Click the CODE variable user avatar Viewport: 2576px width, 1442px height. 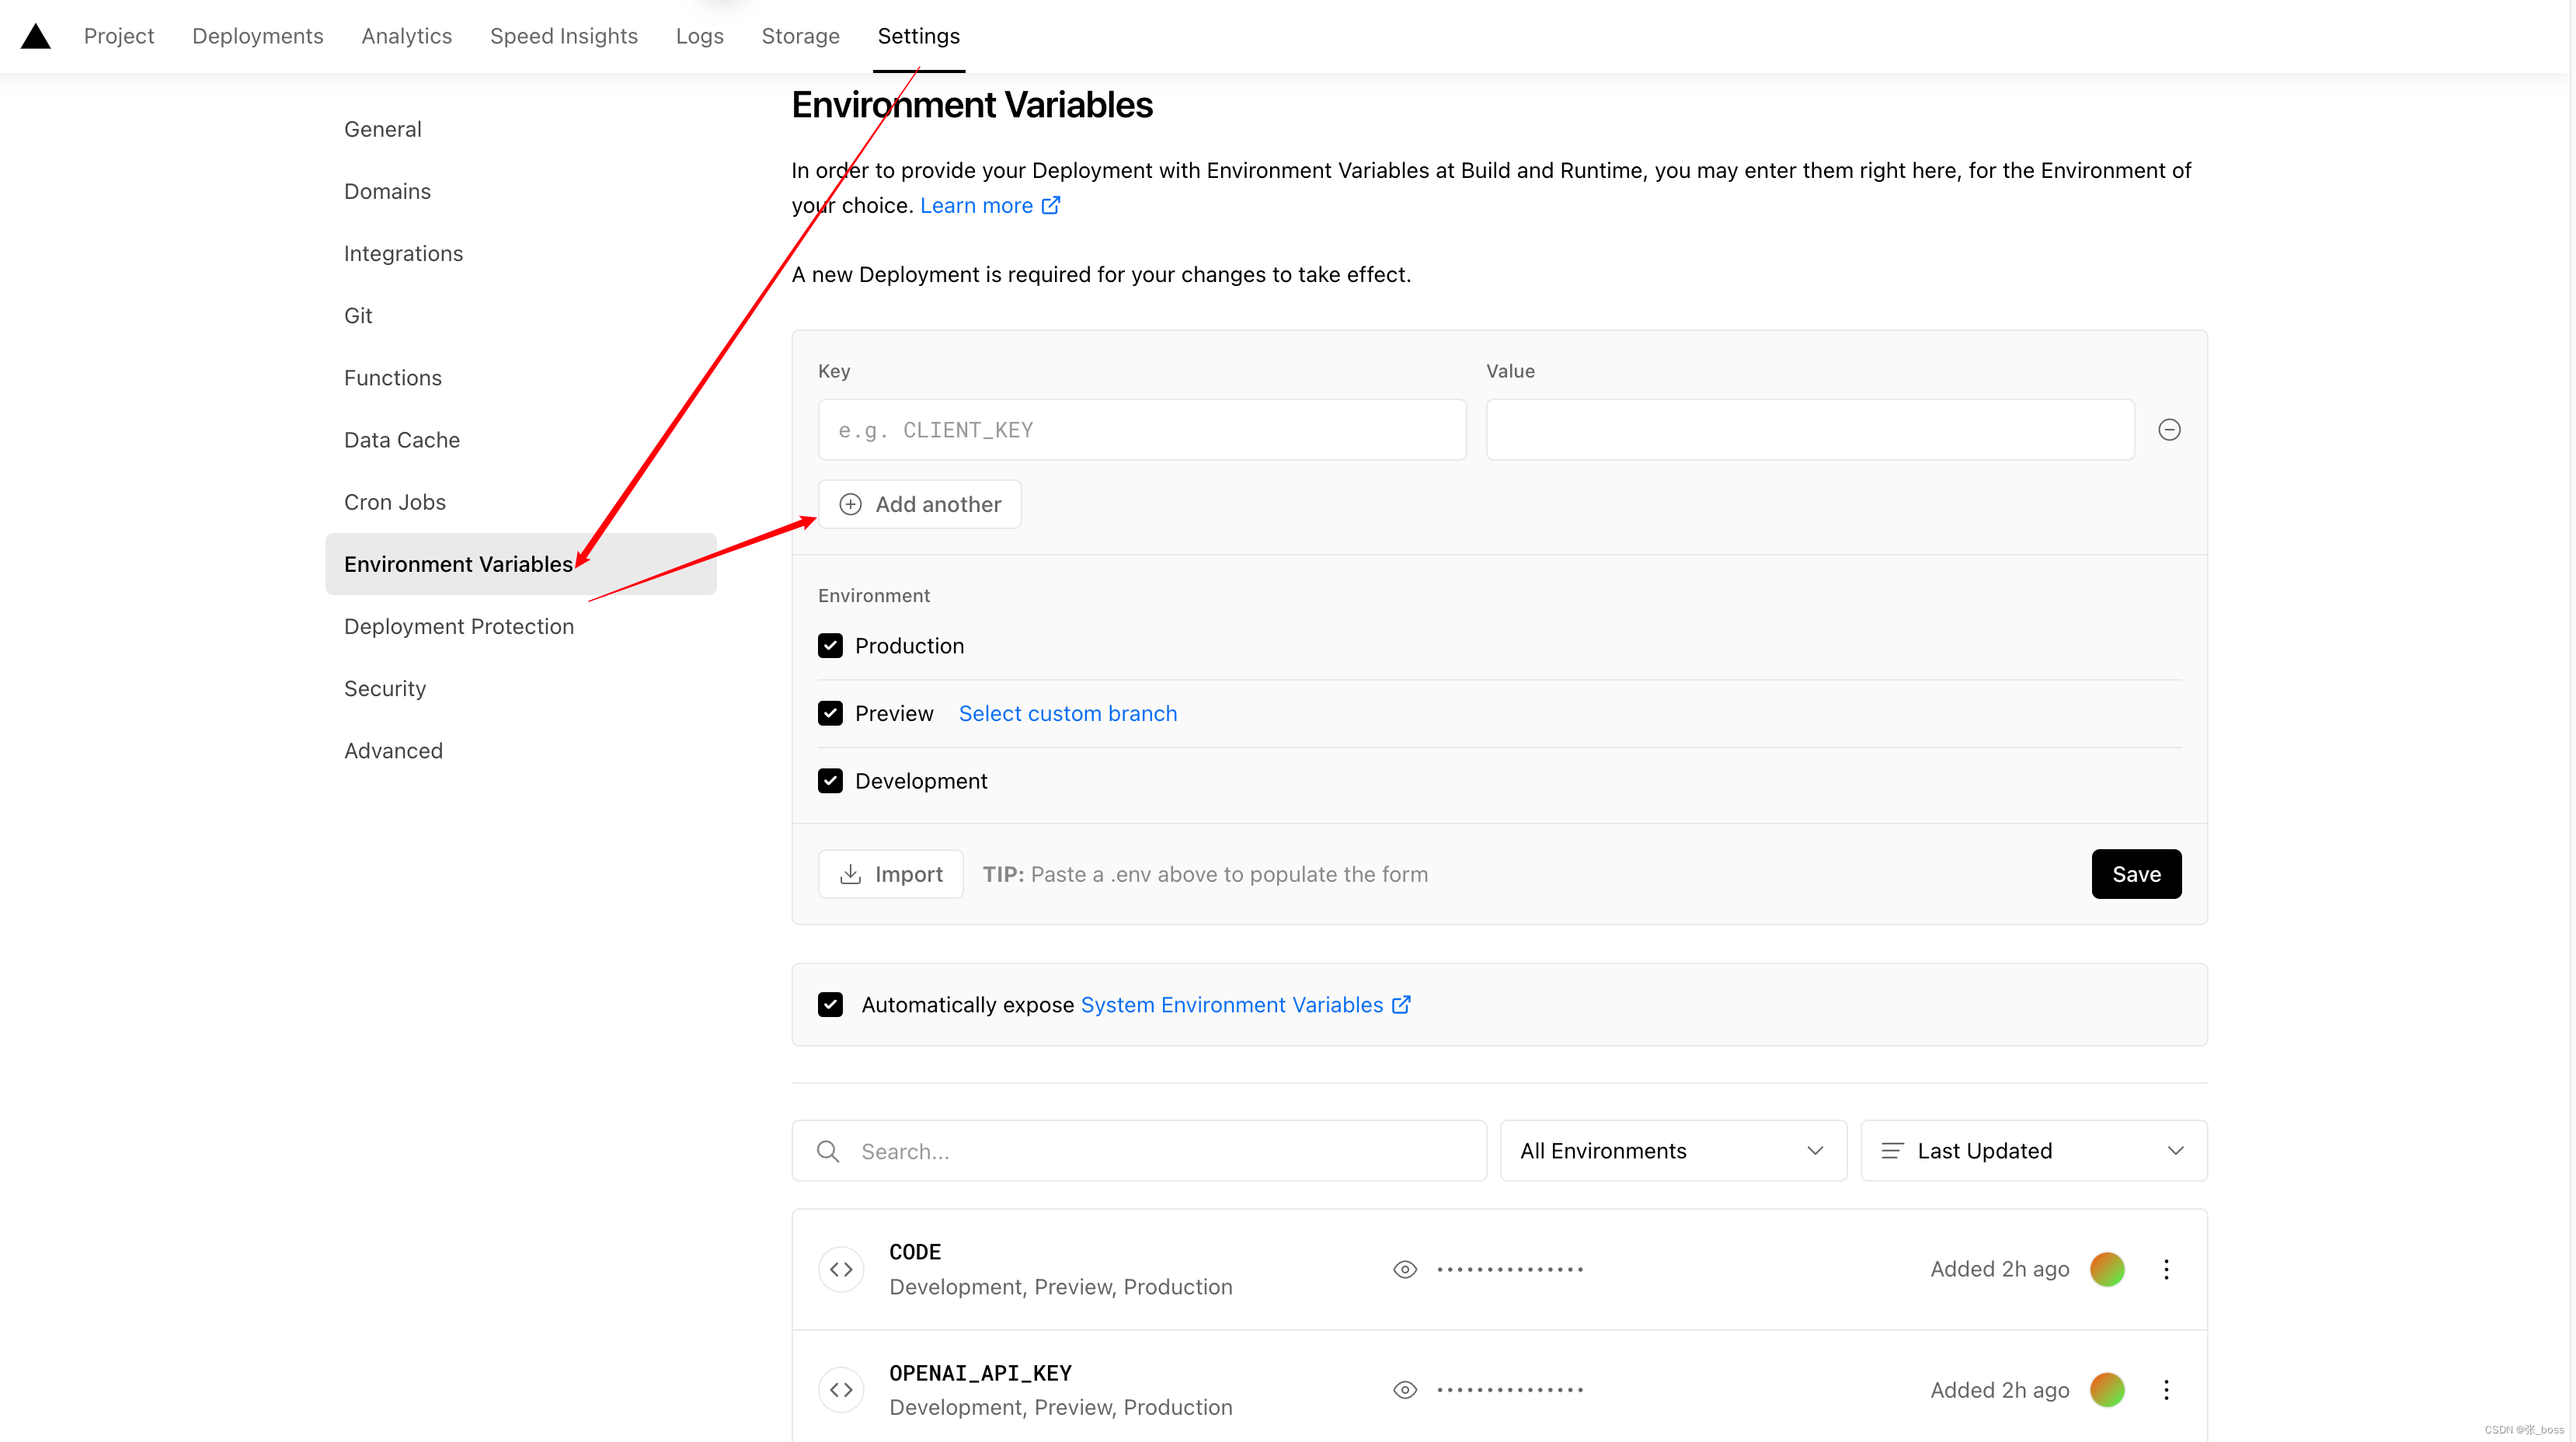pos(2107,1269)
